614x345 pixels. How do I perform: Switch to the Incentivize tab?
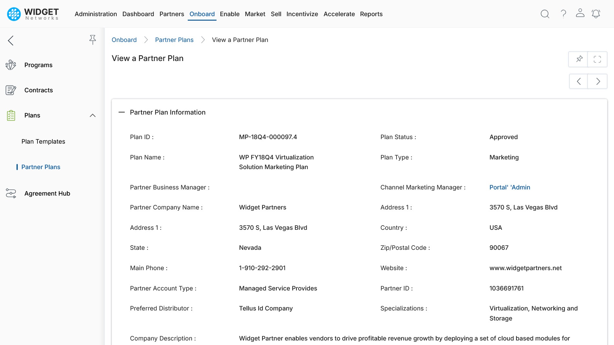coord(302,14)
